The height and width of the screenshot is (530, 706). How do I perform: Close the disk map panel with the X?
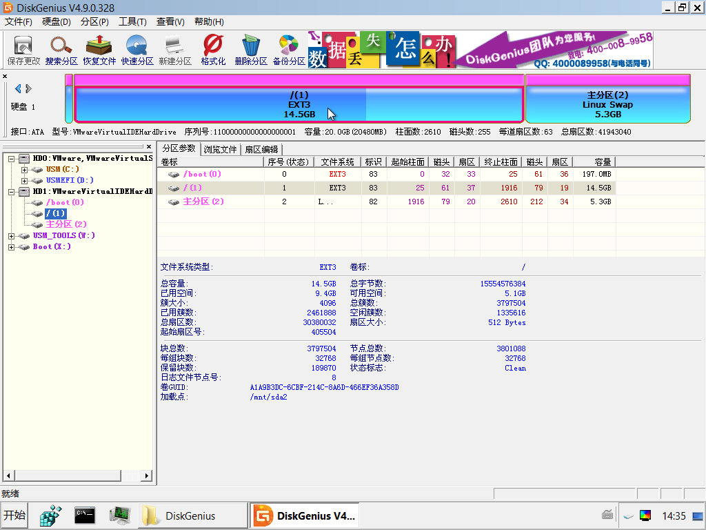click(5, 76)
